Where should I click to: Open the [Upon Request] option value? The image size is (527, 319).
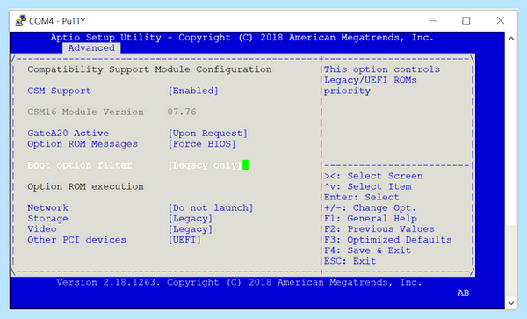click(x=207, y=134)
